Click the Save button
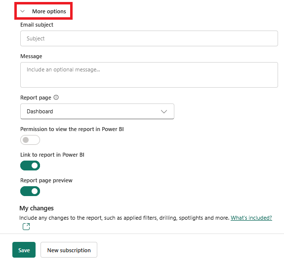 pos(24,250)
